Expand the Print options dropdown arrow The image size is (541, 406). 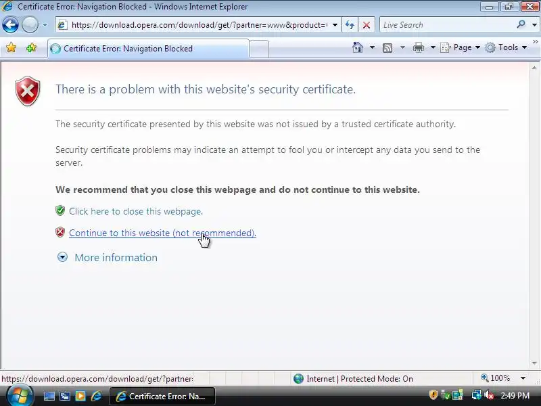pyautogui.click(x=433, y=47)
